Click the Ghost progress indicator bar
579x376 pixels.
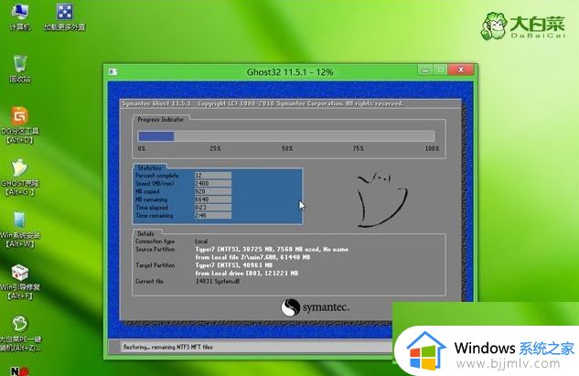286,136
